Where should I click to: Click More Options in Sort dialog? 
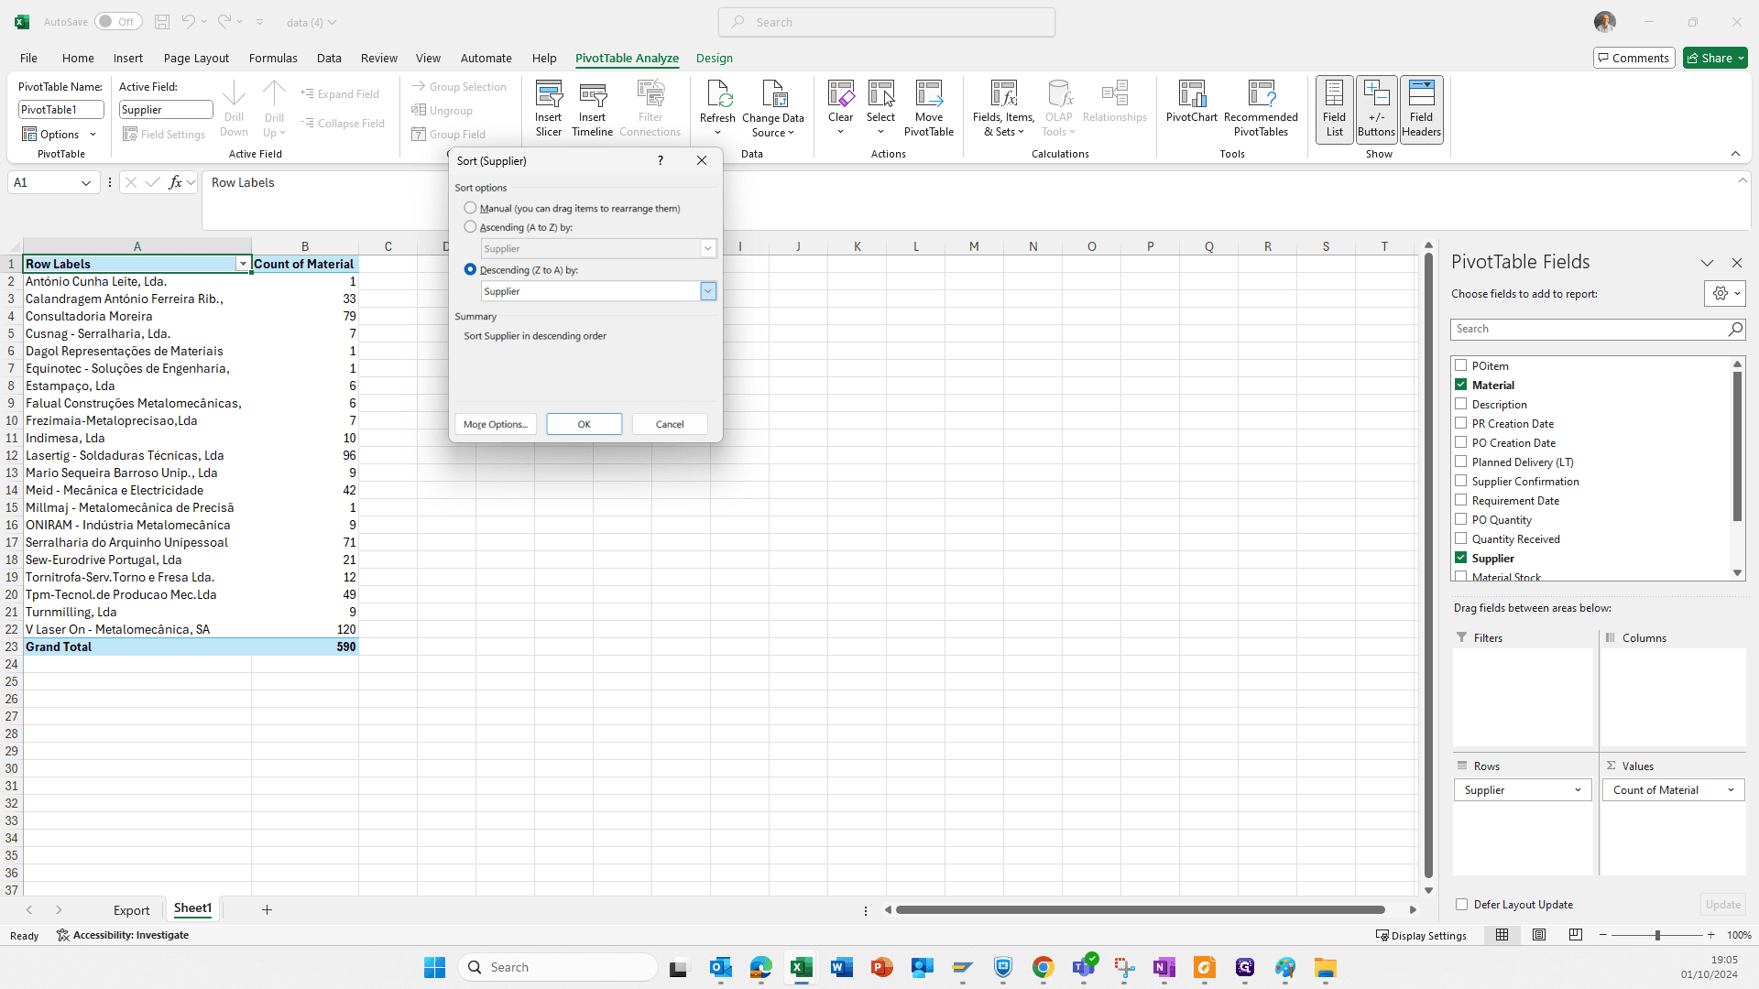[x=495, y=424]
